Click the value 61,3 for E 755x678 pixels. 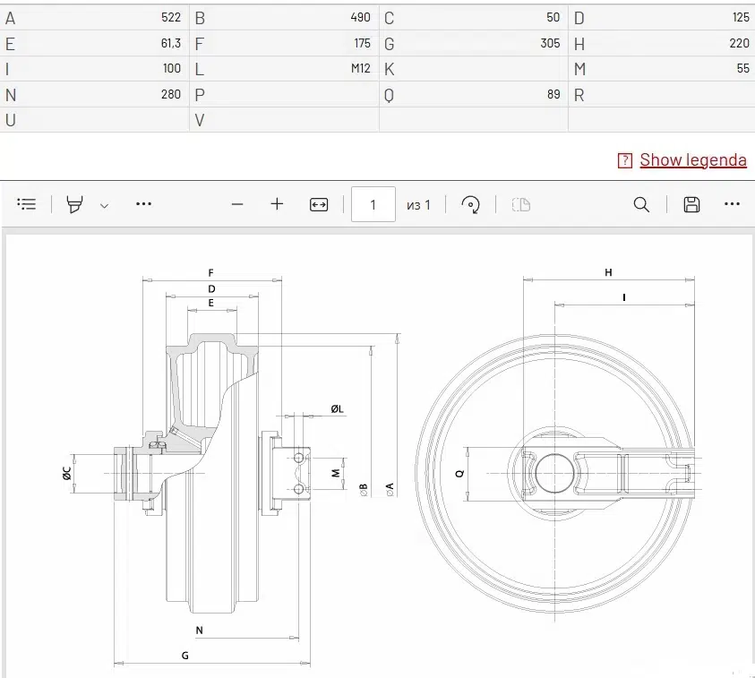click(170, 43)
